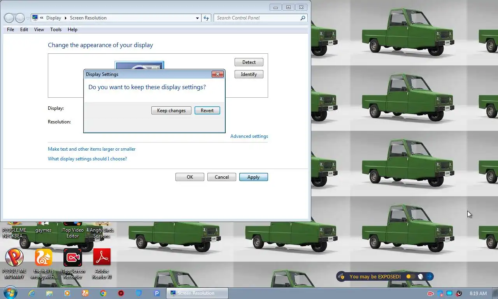Click the Screen Resolution taskbar button
This screenshot has width=498, height=299.
197,293
